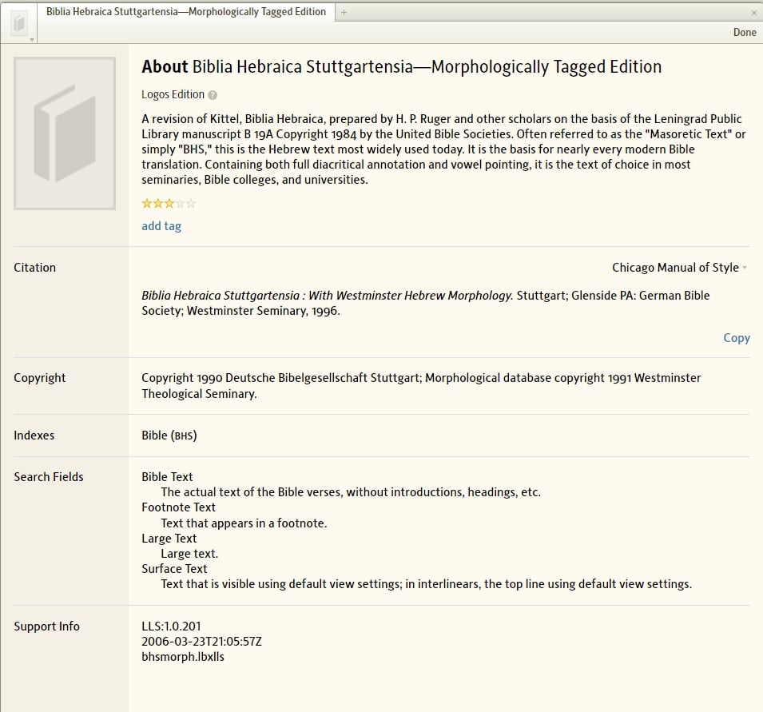The image size is (763, 712).
Task: Open the resource panel menu book icon
Action: (19, 23)
